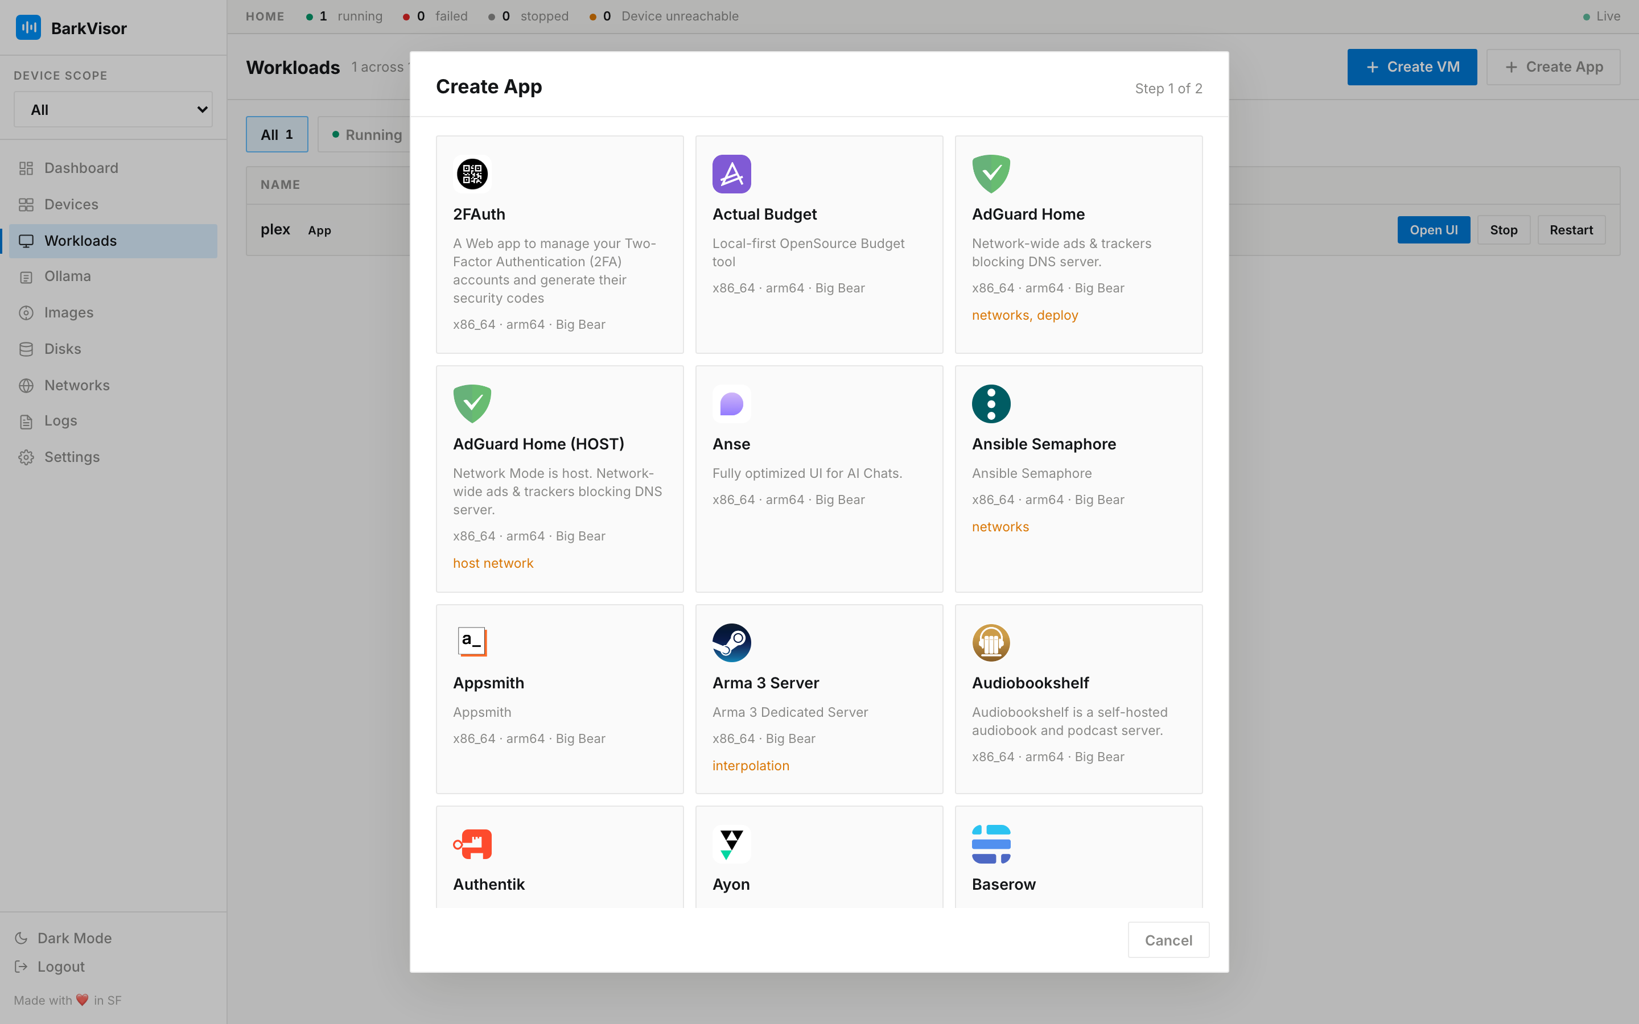The height and width of the screenshot is (1024, 1639).
Task: Select the All 1 filter tab
Action: pyautogui.click(x=277, y=134)
